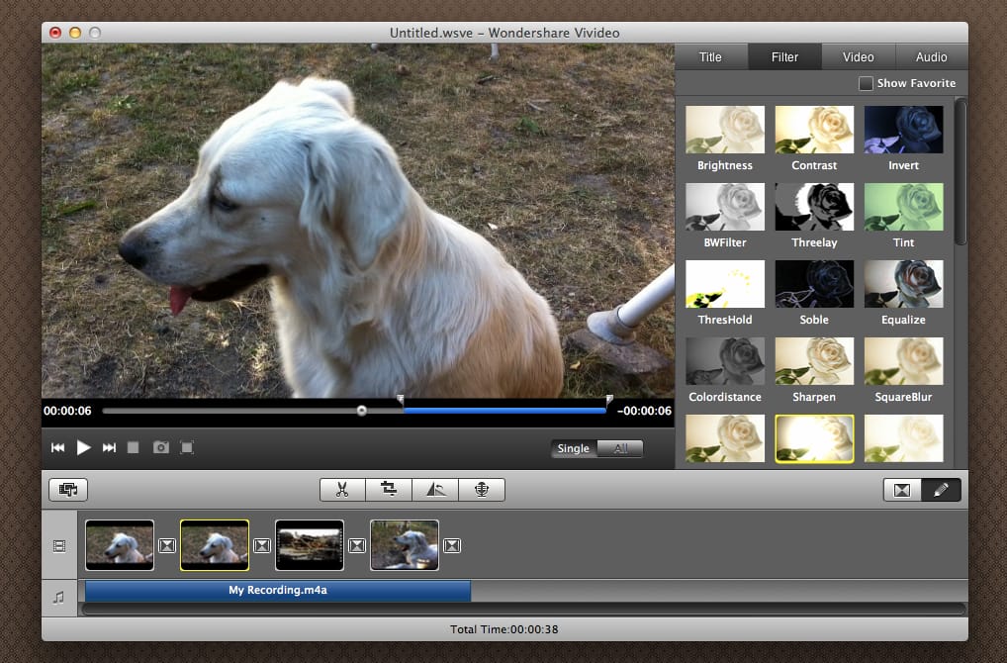Image resolution: width=1007 pixels, height=663 pixels.
Task: Pick the Colordistance filter
Action: tap(725, 361)
